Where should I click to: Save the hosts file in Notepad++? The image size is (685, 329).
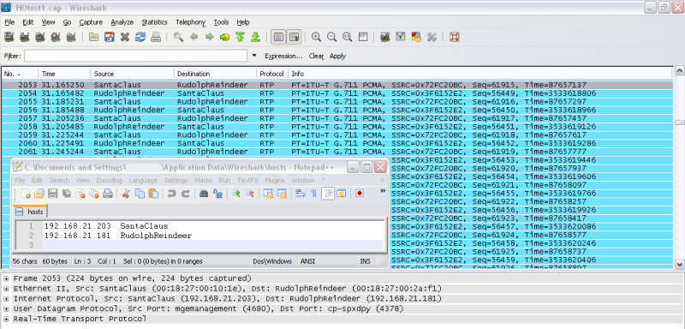pos(53,193)
